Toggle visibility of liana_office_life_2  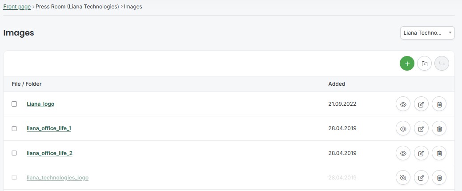403,153
